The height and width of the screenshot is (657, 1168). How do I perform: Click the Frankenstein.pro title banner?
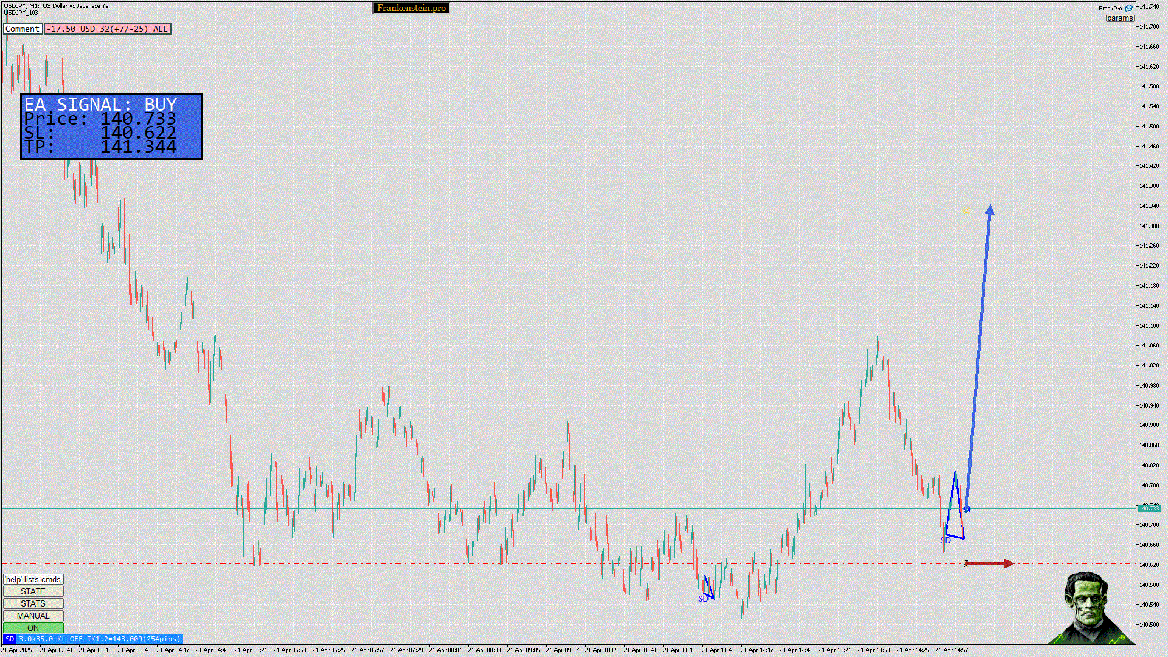pyautogui.click(x=411, y=8)
